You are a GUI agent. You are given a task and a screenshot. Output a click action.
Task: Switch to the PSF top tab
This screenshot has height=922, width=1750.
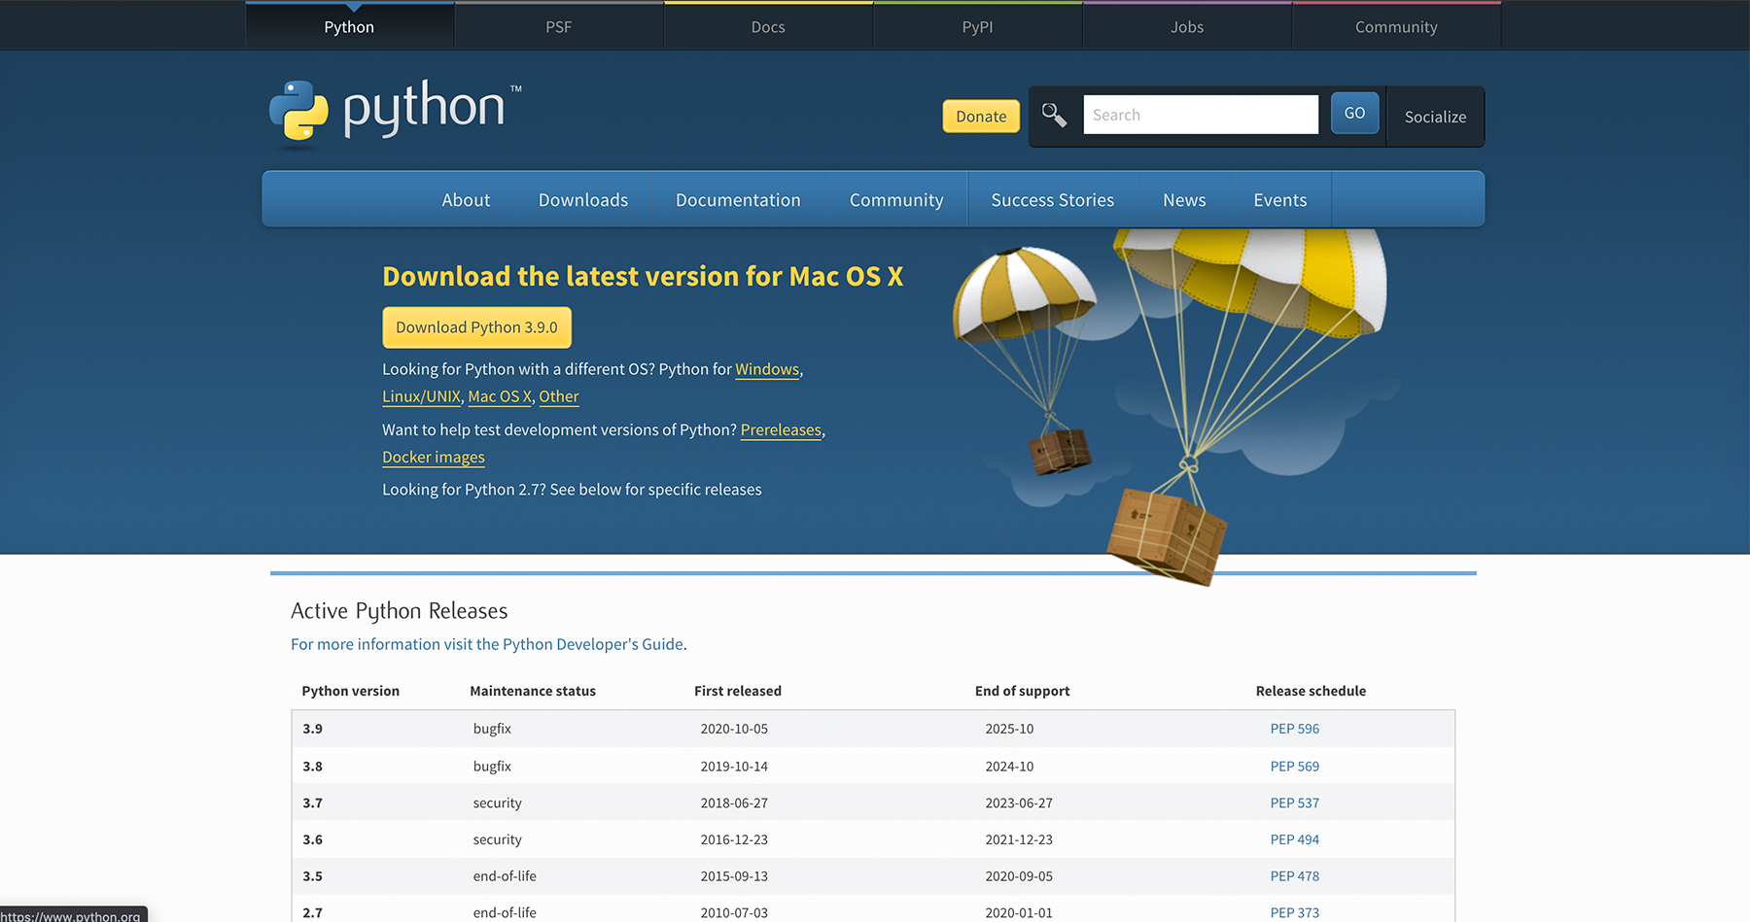558,27
